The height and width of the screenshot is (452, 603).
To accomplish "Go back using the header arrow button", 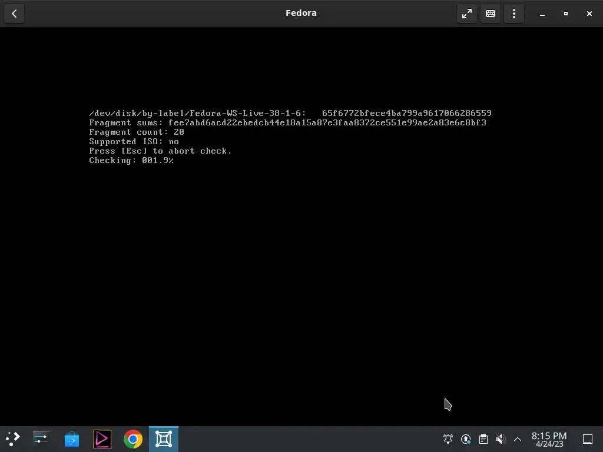I will pyautogui.click(x=14, y=14).
